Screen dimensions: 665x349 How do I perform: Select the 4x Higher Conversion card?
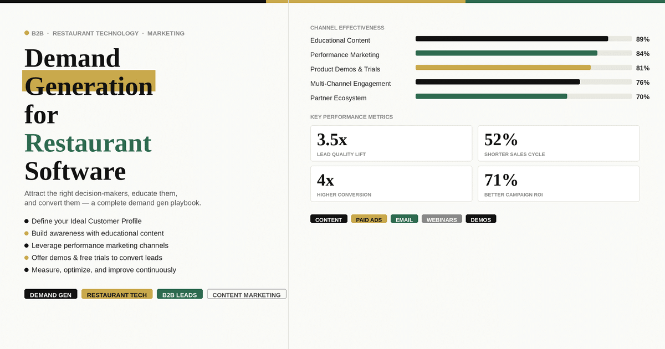tap(391, 184)
